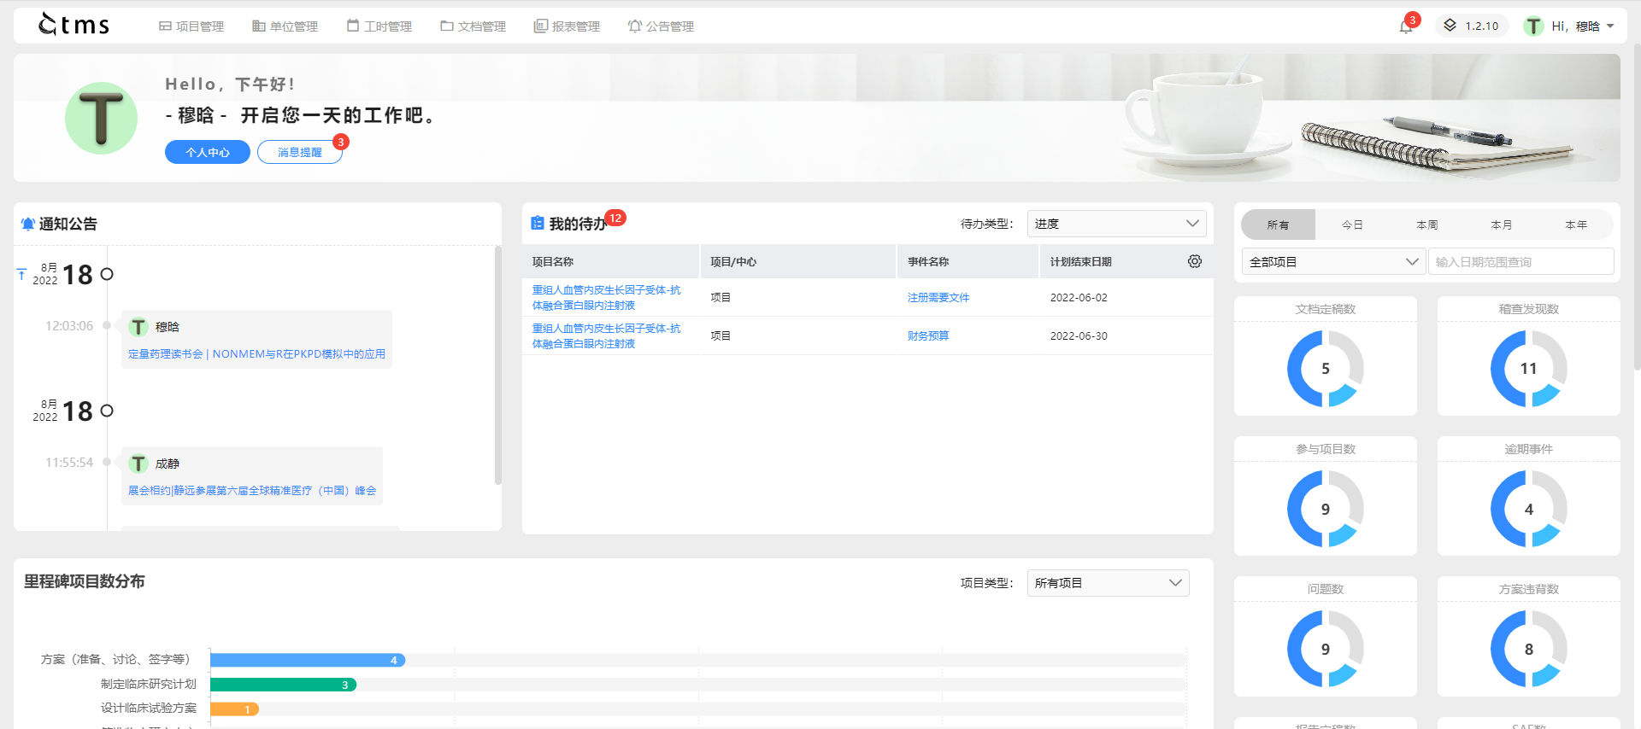Click the 方案违背数 donut chart
The image size is (1641, 729).
[1528, 649]
